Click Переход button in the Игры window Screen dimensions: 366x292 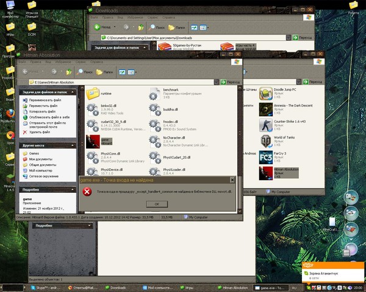312,82
